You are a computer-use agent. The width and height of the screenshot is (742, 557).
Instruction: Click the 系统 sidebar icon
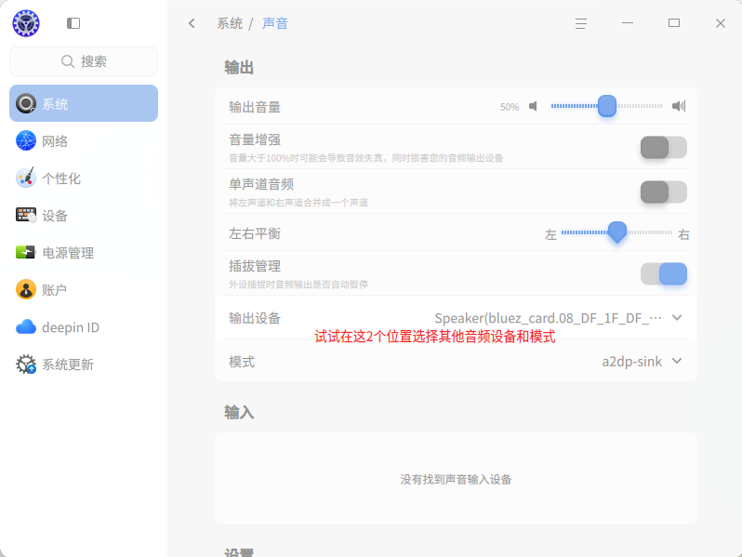(x=26, y=103)
